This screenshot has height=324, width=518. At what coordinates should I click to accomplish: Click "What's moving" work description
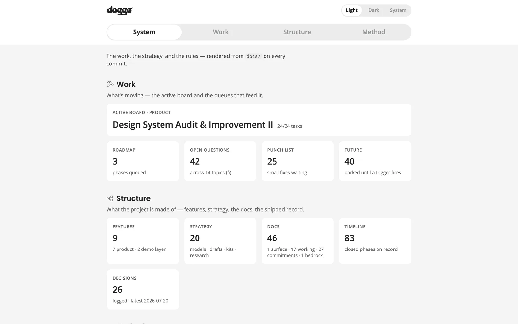click(x=185, y=95)
